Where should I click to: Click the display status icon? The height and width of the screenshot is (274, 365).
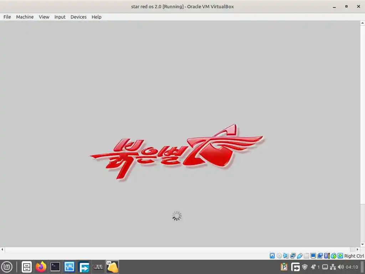pyautogui.click(x=313, y=256)
